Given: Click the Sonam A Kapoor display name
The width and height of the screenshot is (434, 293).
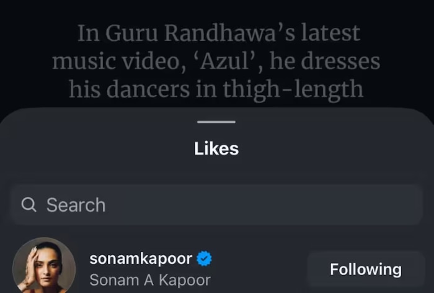Looking at the screenshot, I should click(150, 280).
